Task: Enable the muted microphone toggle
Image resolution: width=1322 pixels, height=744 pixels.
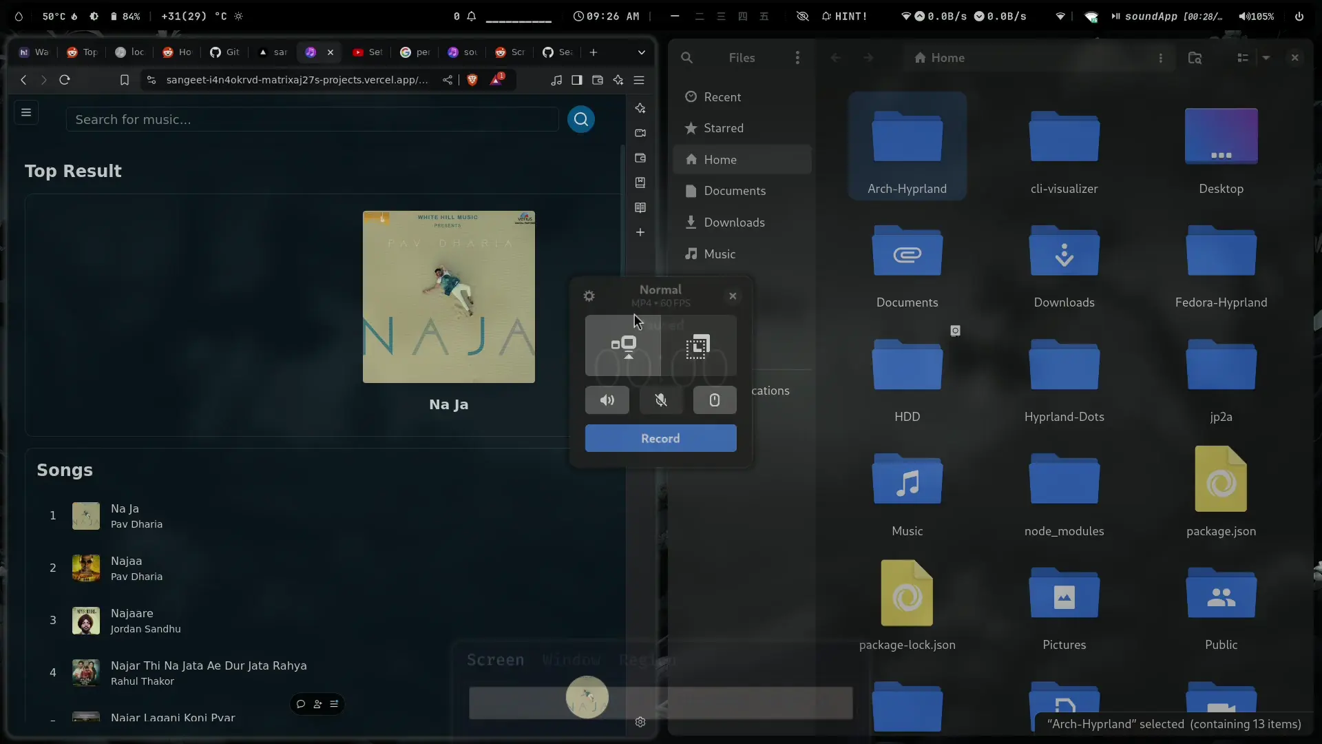Action: (x=660, y=400)
